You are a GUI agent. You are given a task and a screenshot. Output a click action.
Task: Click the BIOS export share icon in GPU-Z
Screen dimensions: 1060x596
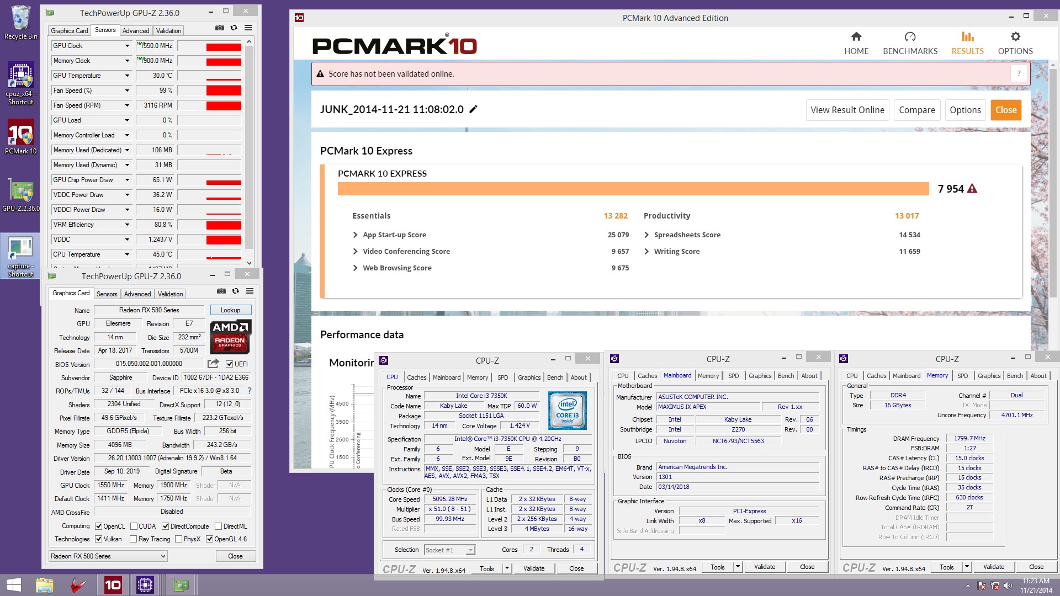coord(213,364)
